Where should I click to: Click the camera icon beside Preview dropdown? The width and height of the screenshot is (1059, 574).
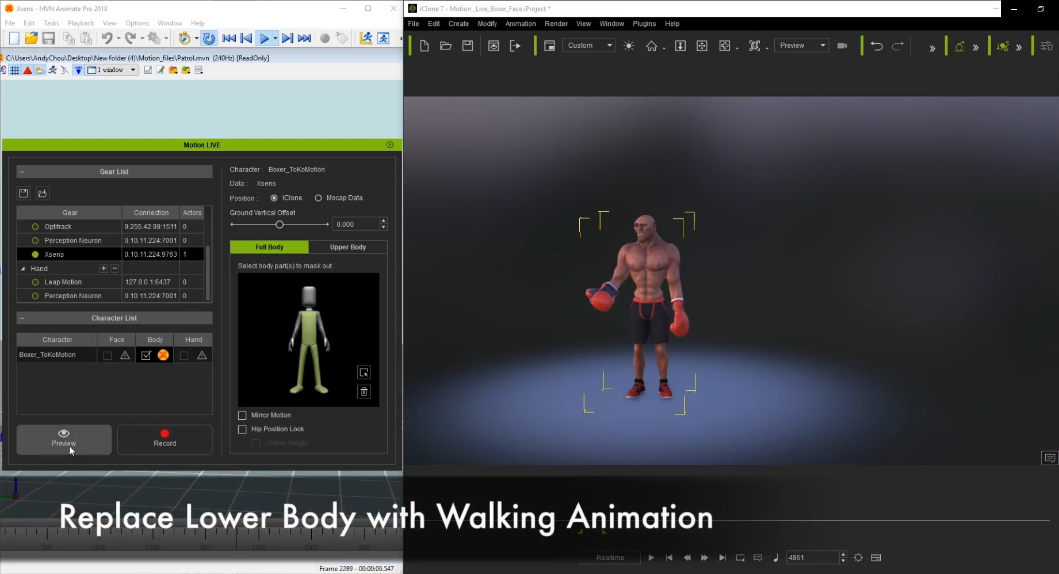point(842,46)
